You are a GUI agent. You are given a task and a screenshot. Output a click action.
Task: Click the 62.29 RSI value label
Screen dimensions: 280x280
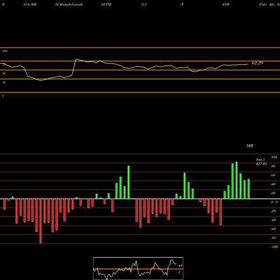[x=258, y=63]
